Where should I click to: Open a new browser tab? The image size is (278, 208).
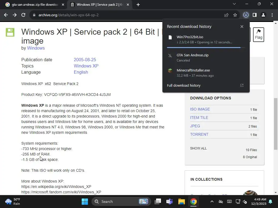pos(138,5)
